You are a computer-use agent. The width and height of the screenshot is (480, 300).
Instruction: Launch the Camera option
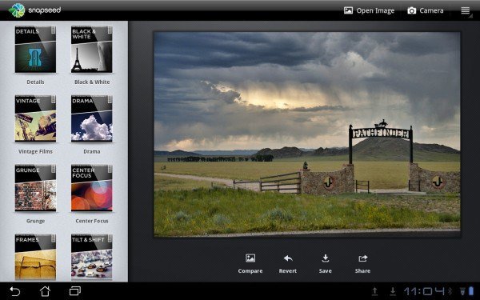pyautogui.click(x=426, y=10)
